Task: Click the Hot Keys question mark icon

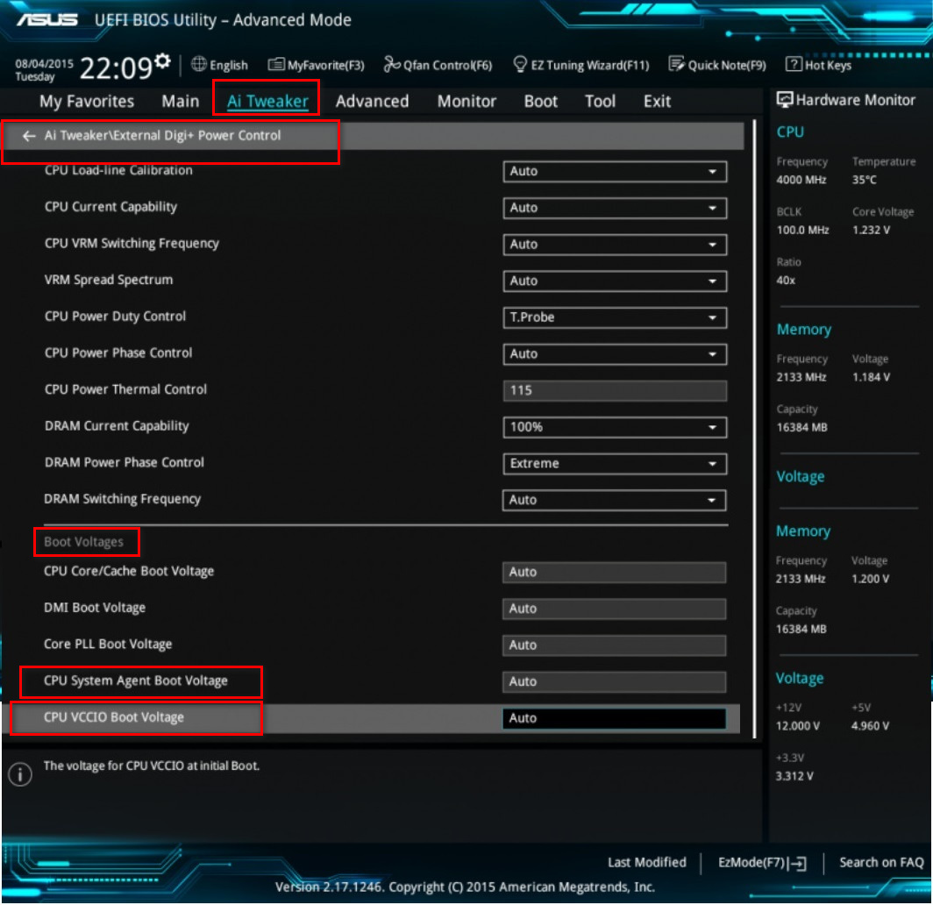Action: tap(794, 64)
